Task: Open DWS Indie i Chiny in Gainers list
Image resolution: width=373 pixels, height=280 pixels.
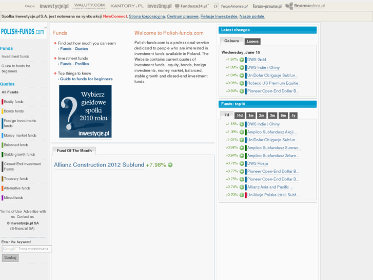Action: pyautogui.click(x=264, y=67)
